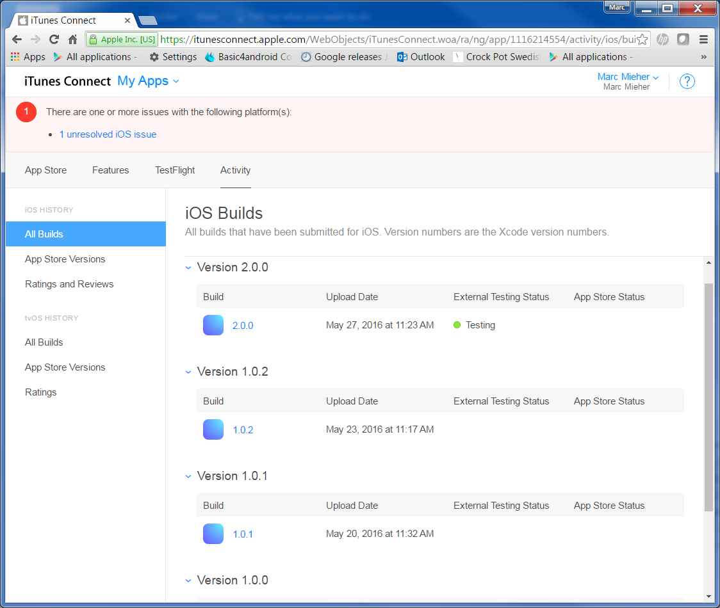Click the builds list scrollbar thumb

click(x=708, y=397)
